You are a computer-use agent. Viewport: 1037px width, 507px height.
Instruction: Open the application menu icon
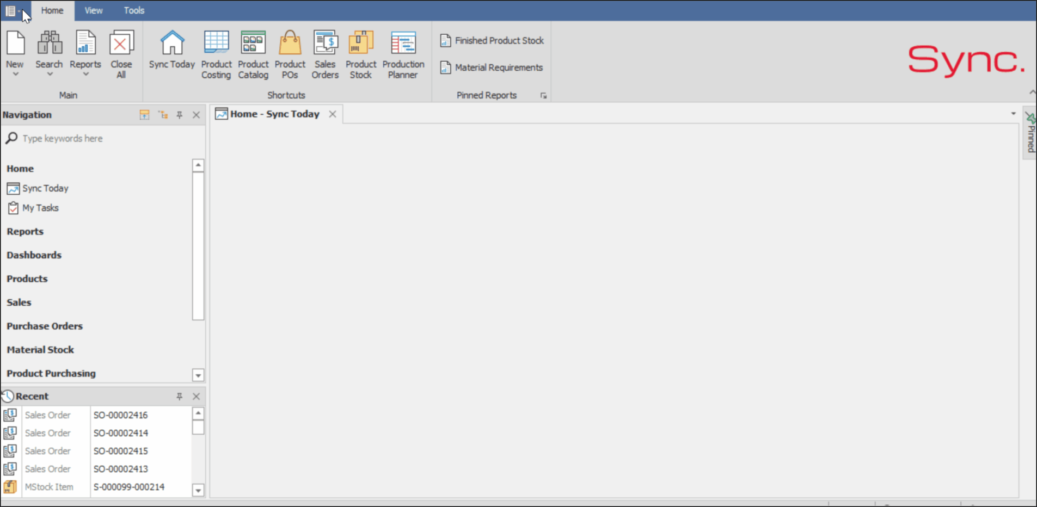point(10,11)
